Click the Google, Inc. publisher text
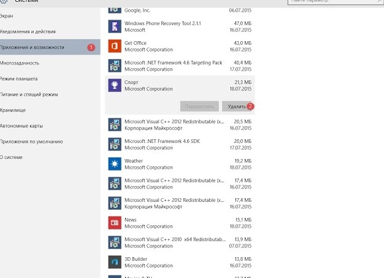Viewport: 384px width, 278px height. (x=137, y=10)
